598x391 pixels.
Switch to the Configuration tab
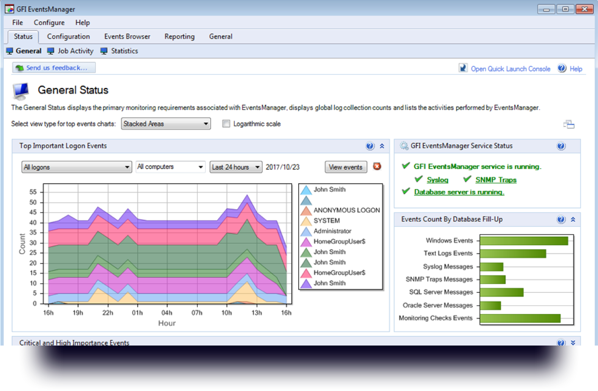68,37
